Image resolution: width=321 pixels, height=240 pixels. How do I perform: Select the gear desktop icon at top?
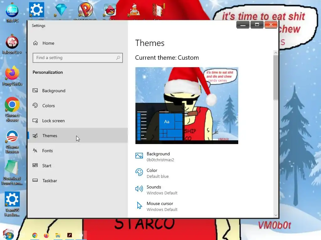tap(37, 10)
